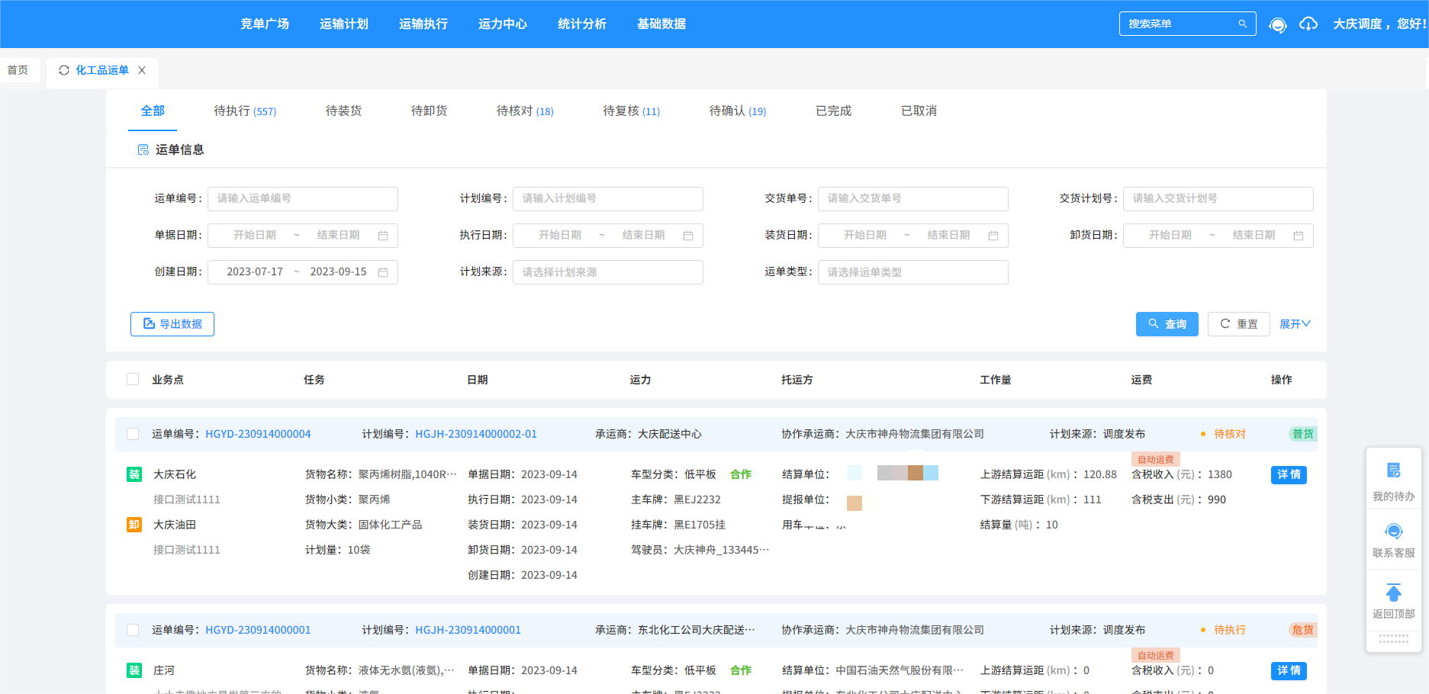The height and width of the screenshot is (694, 1429).
Task: Select the 待复核 (11) tab
Action: pos(631,111)
